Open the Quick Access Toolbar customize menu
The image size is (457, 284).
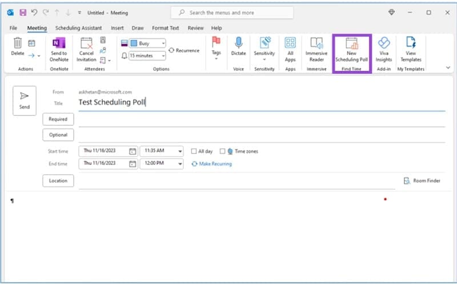(79, 13)
